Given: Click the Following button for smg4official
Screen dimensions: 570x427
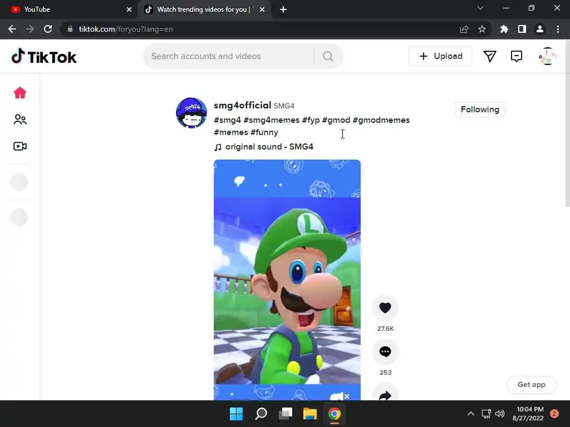Looking at the screenshot, I should pyautogui.click(x=480, y=110).
